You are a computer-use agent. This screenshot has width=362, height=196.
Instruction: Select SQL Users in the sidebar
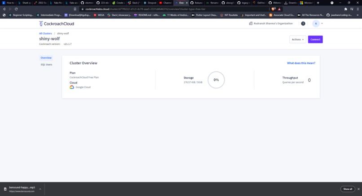[x=46, y=65]
